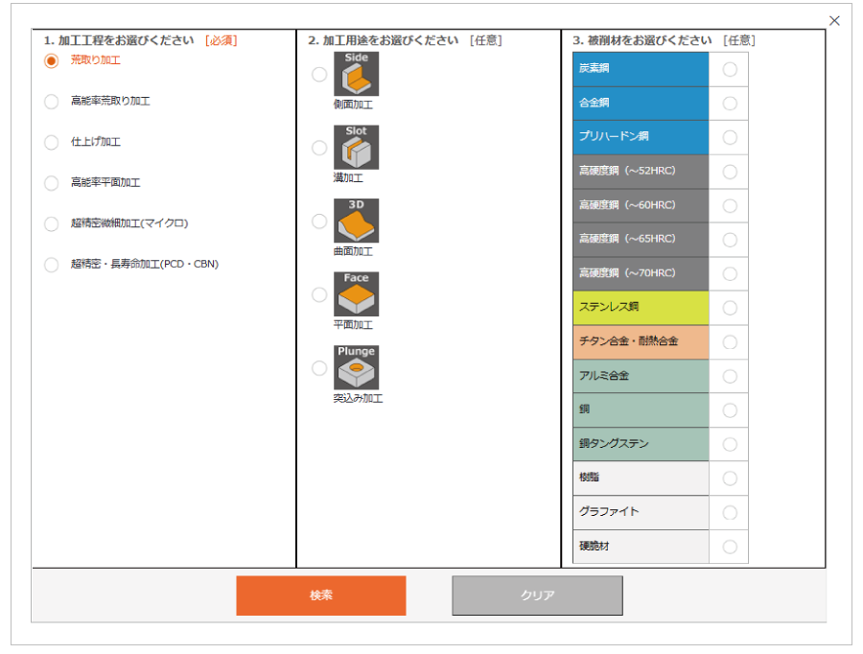
Task: Select the radio button for 突込み加工
Action: (x=319, y=367)
